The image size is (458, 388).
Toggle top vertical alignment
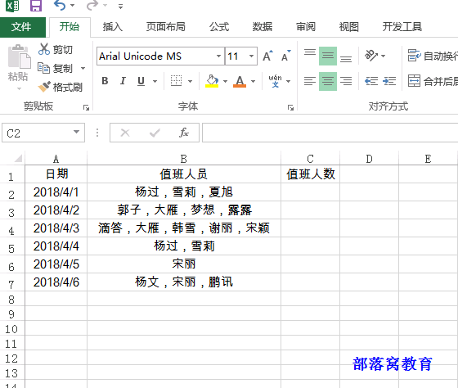pyautogui.click(x=310, y=56)
